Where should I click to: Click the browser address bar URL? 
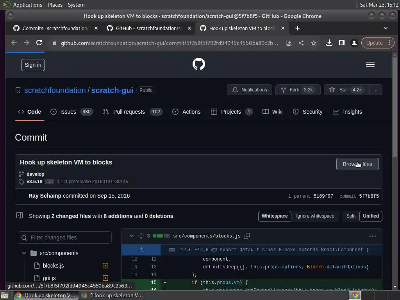[170, 43]
